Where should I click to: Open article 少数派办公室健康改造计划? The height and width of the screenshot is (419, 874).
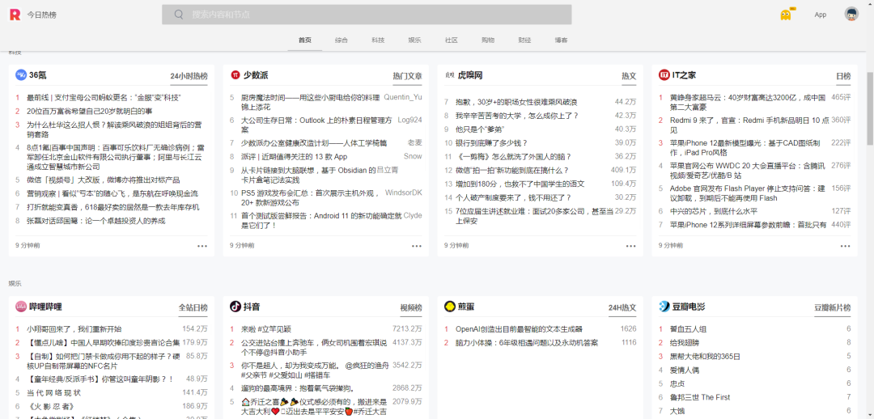point(314,143)
